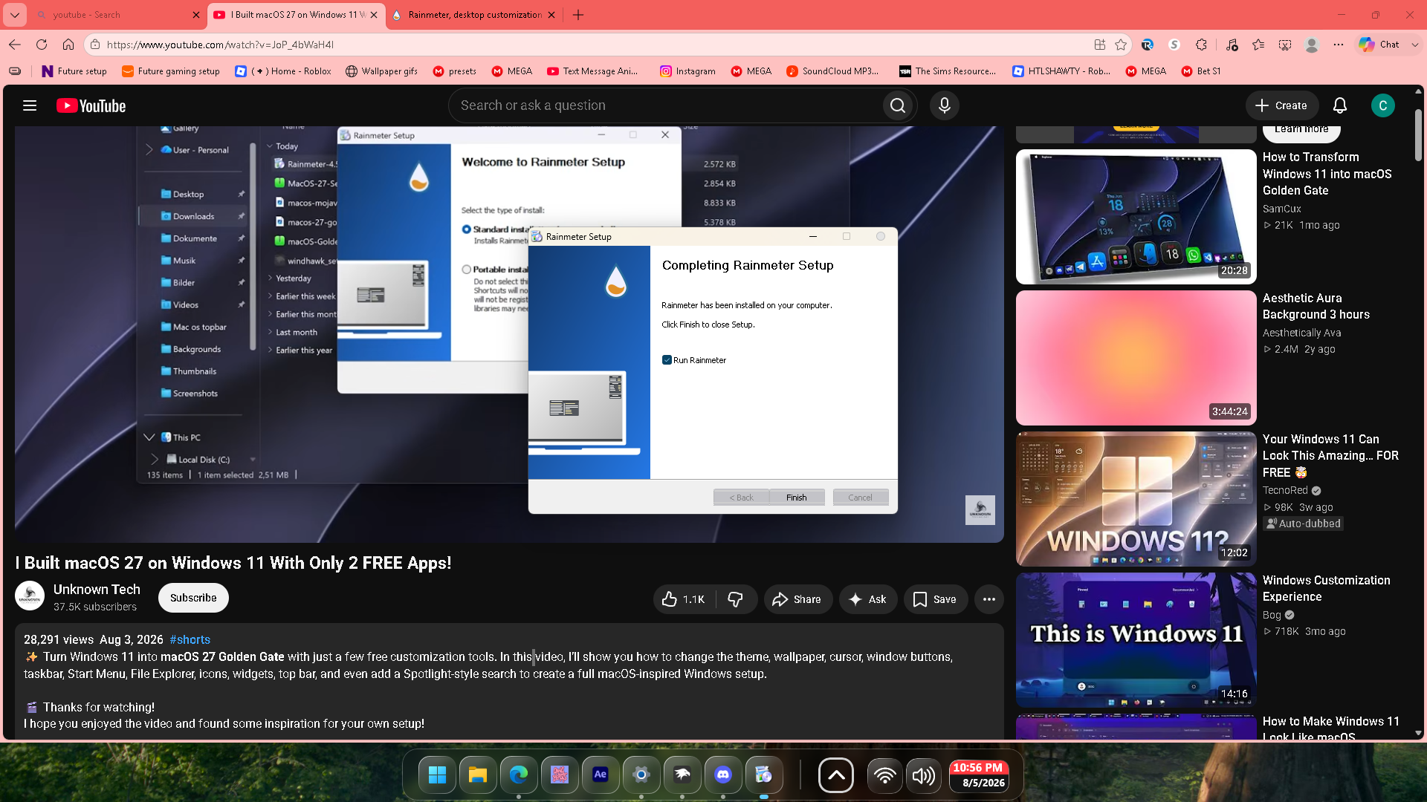Click the YouTube search input field
The width and height of the screenshot is (1427, 802).
[x=666, y=105]
